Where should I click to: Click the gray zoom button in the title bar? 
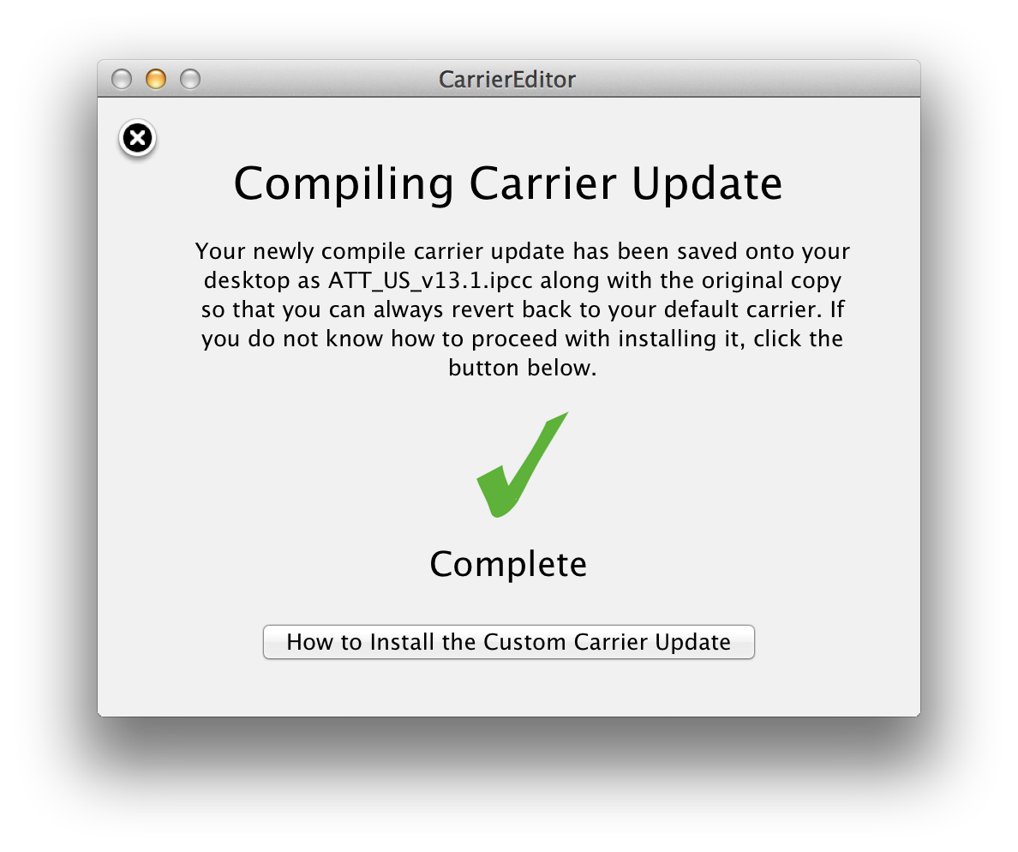[x=190, y=79]
